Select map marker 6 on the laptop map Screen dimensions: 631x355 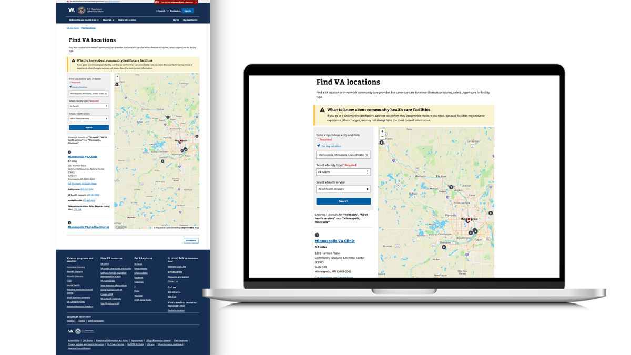click(x=444, y=247)
